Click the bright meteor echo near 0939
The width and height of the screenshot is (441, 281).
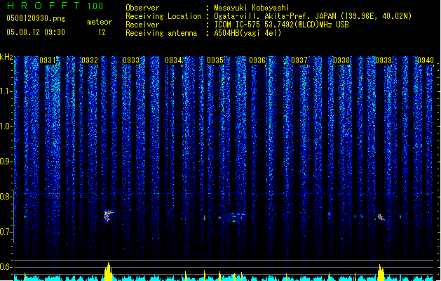pyautogui.click(x=381, y=217)
